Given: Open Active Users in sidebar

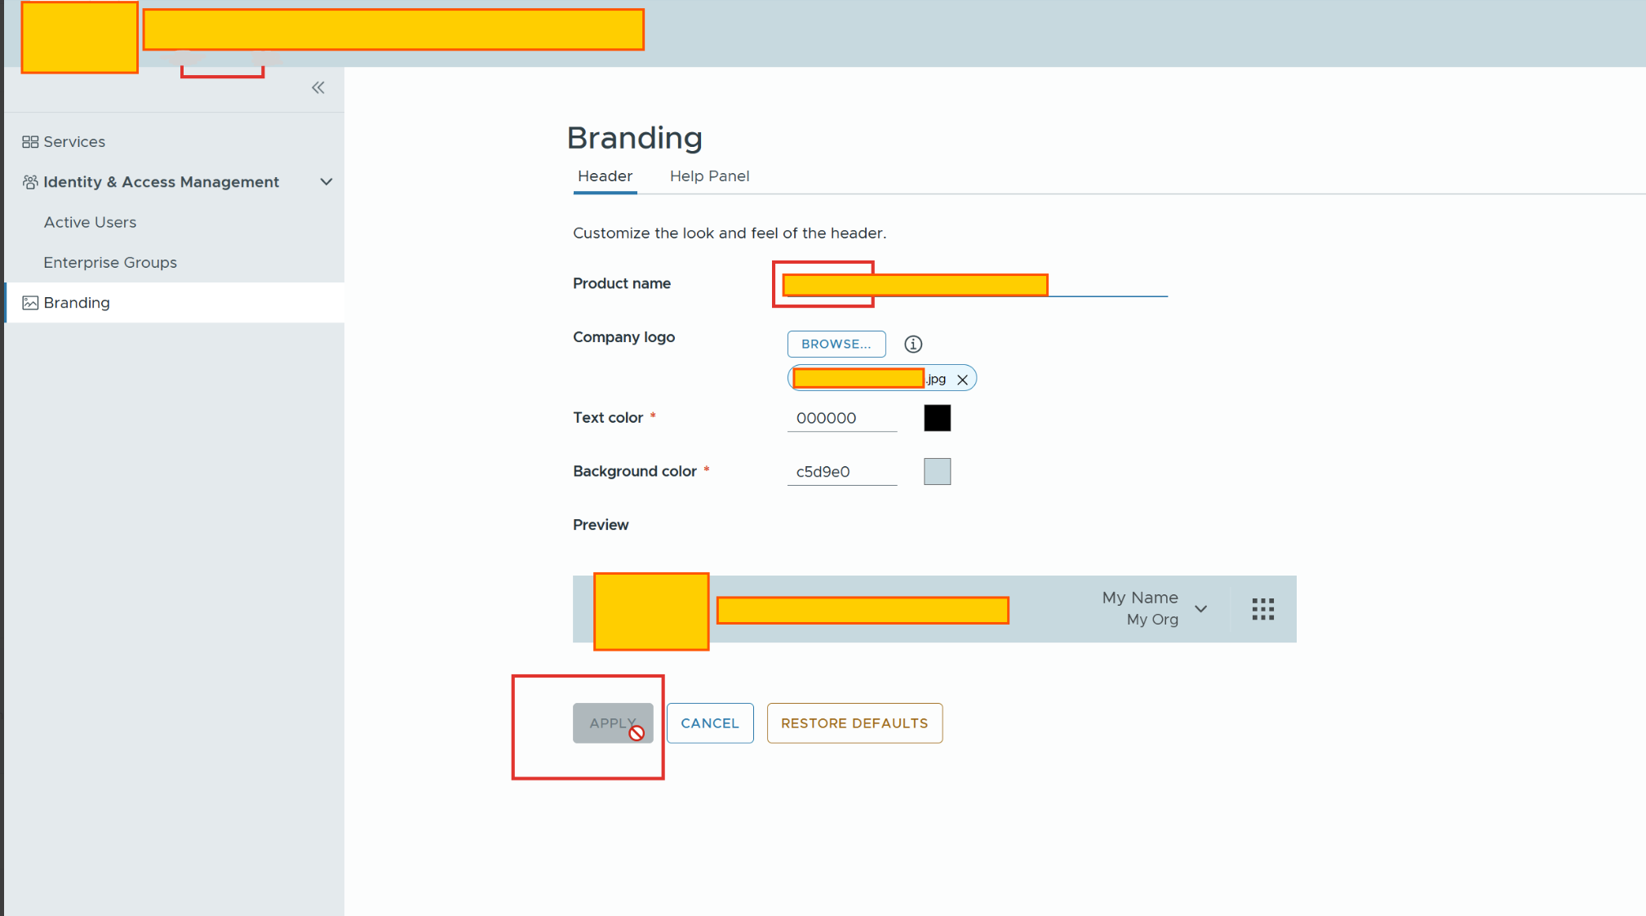Looking at the screenshot, I should click(x=90, y=223).
